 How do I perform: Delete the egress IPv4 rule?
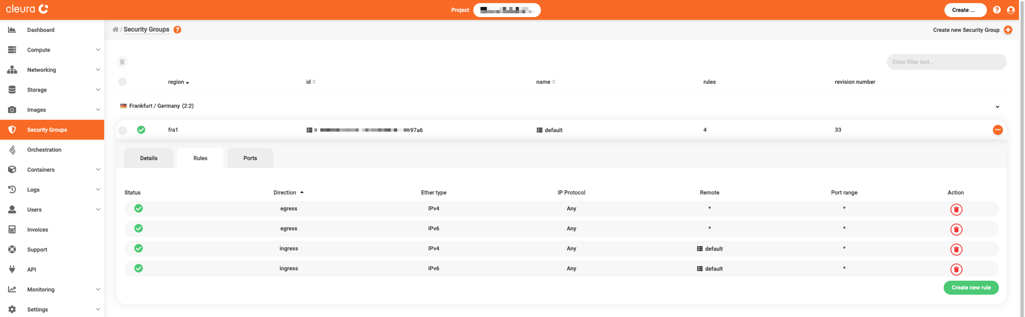point(956,209)
